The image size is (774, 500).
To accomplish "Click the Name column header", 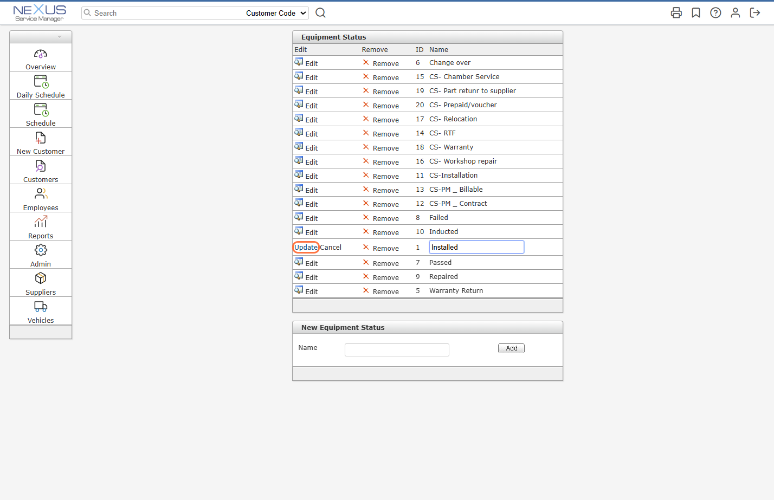I will click(438, 49).
